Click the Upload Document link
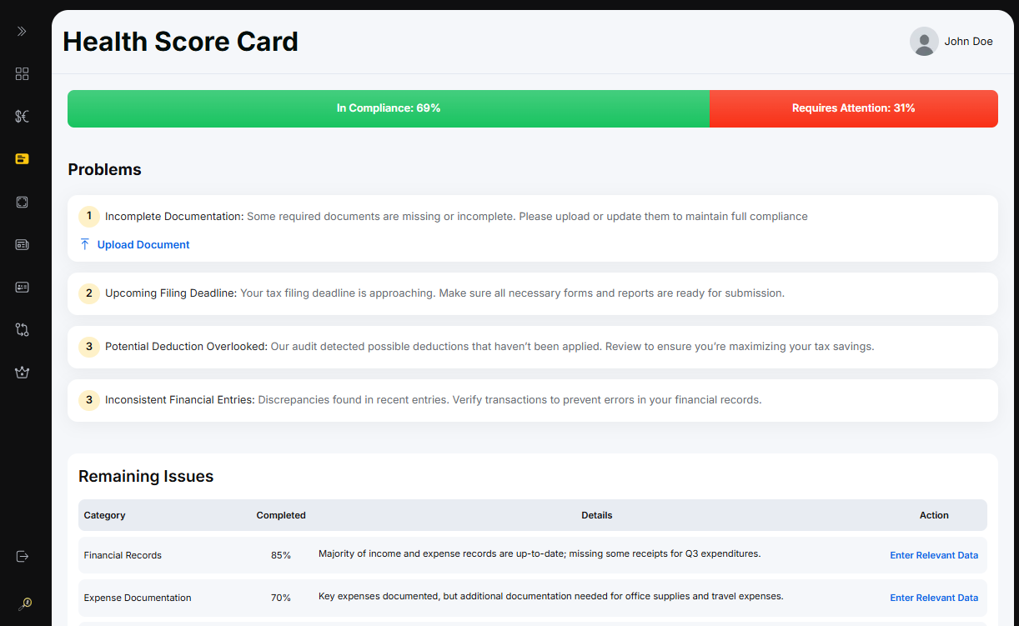Image resolution: width=1019 pixels, height=626 pixels. 143,245
